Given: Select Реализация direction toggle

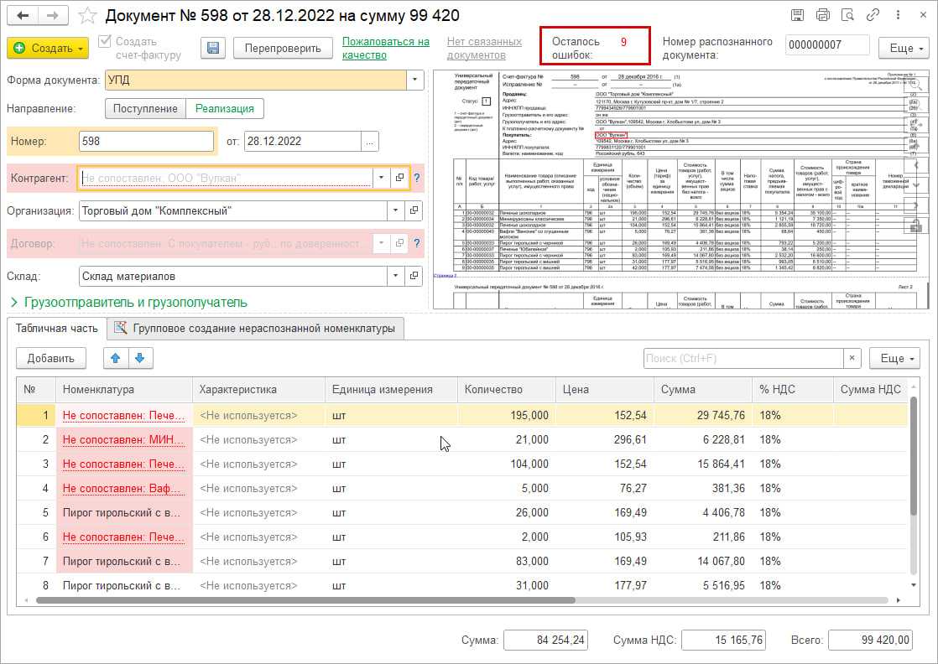Looking at the screenshot, I should 224,108.
